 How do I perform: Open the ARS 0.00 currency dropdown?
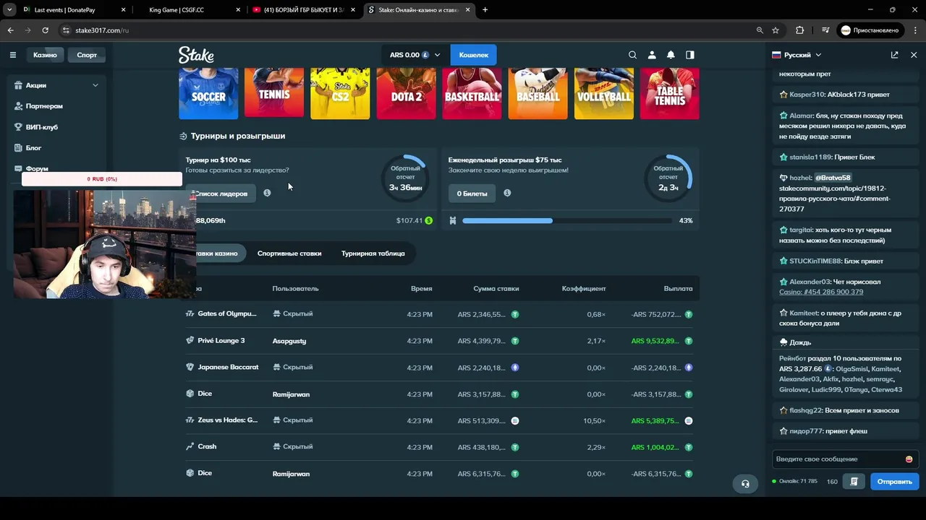coord(415,55)
